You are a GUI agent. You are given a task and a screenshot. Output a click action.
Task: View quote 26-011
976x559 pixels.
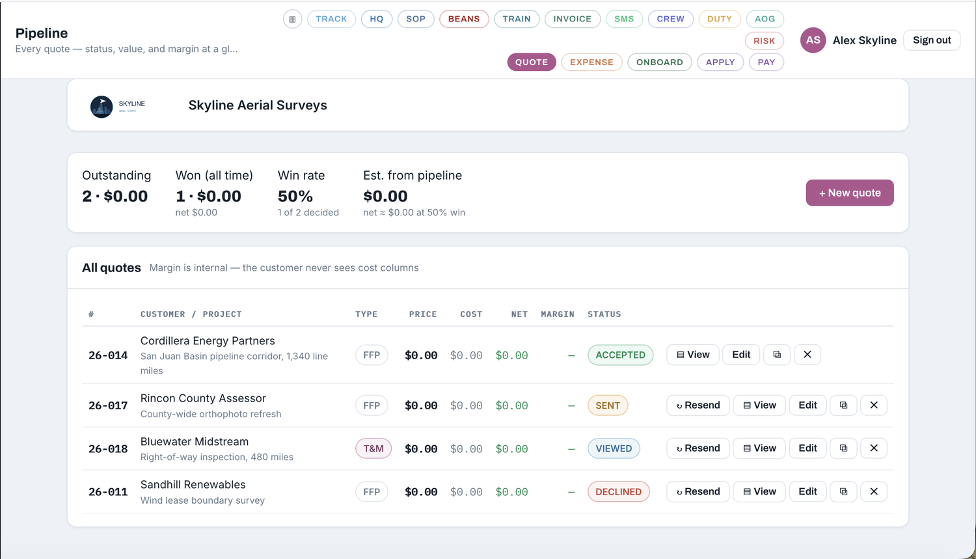[x=759, y=492]
